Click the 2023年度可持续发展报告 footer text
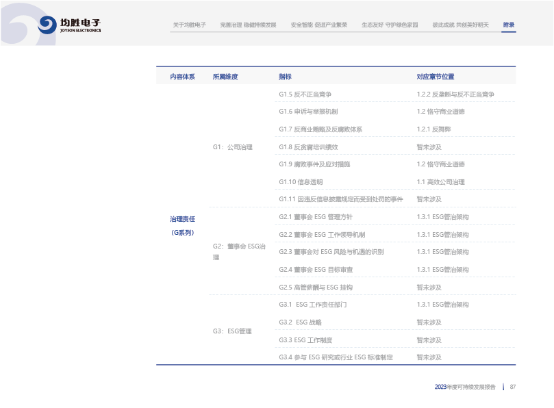This screenshot has height=408, width=554. point(465,387)
